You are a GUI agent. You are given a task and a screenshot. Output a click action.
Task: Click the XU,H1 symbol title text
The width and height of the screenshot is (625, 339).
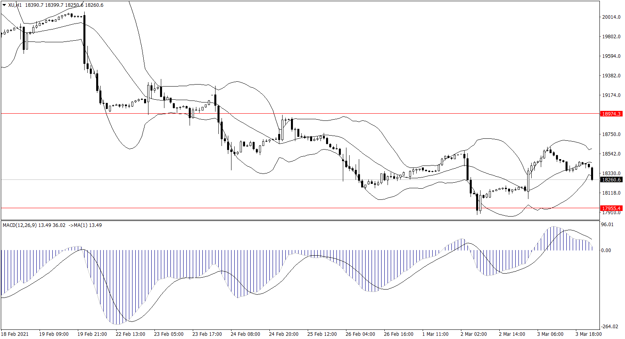click(15, 5)
